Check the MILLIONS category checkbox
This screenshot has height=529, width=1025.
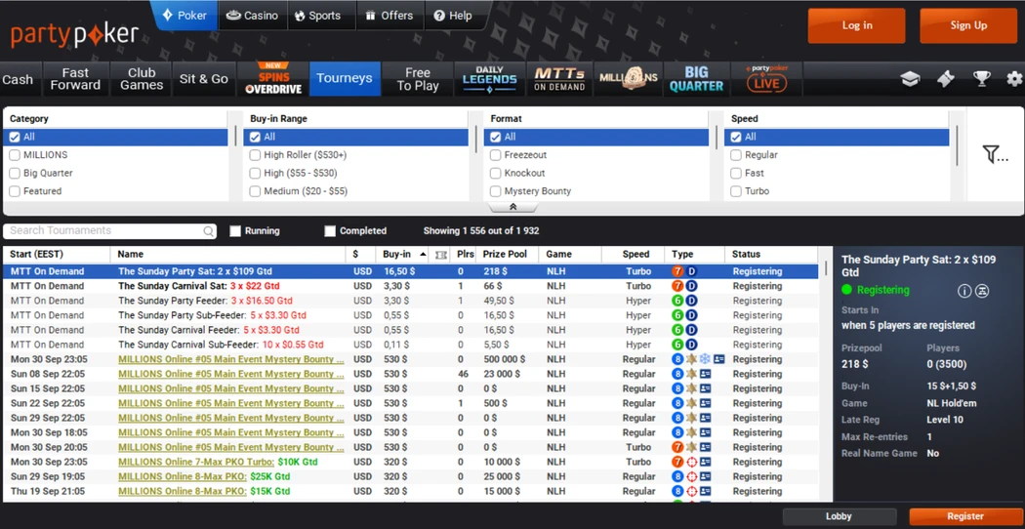click(15, 155)
